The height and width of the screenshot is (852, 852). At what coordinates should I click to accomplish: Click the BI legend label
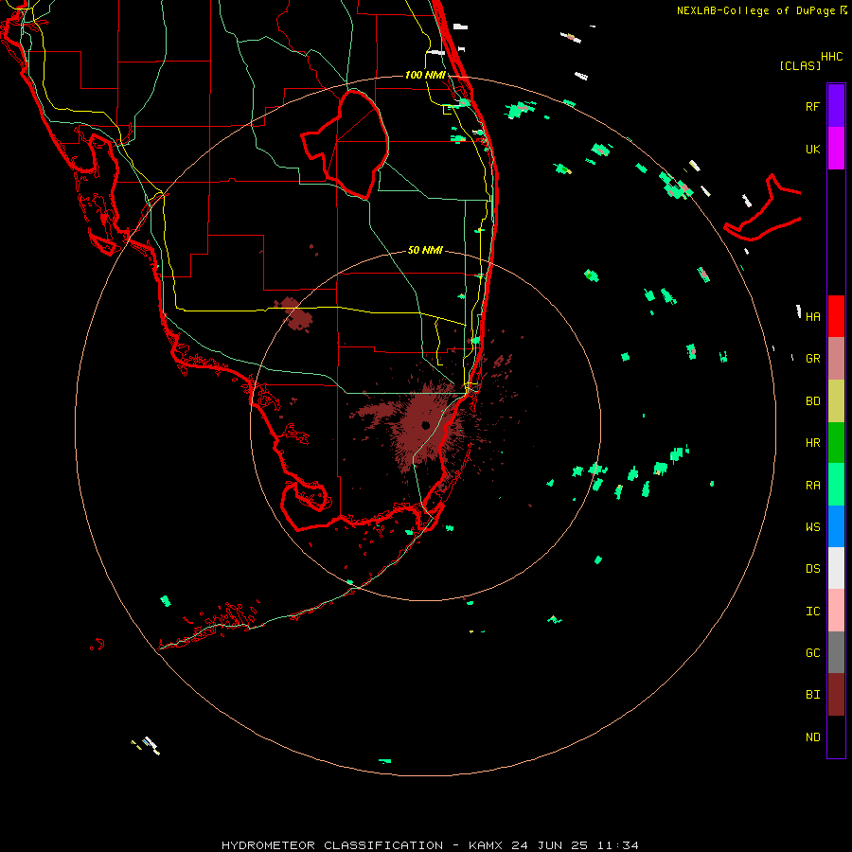tap(812, 695)
